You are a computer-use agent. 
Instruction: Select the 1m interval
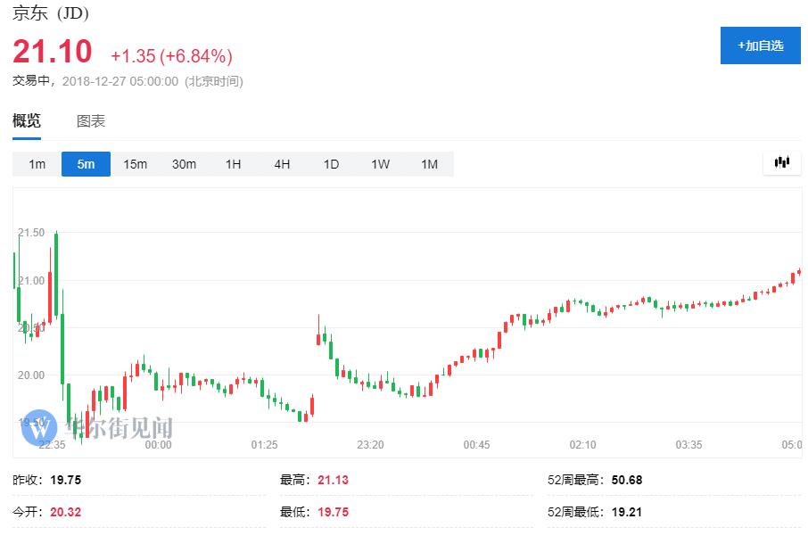tap(37, 164)
